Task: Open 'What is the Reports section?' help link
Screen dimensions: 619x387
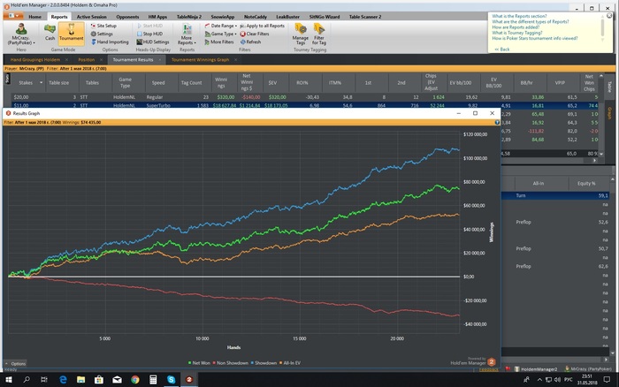Action: point(519,16)
